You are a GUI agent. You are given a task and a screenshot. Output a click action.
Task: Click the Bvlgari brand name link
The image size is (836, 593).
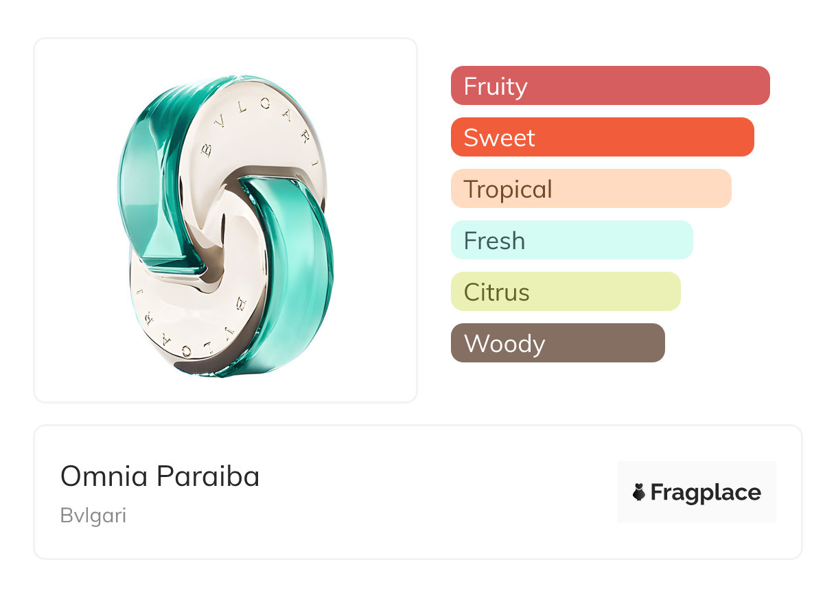point(93,515)
